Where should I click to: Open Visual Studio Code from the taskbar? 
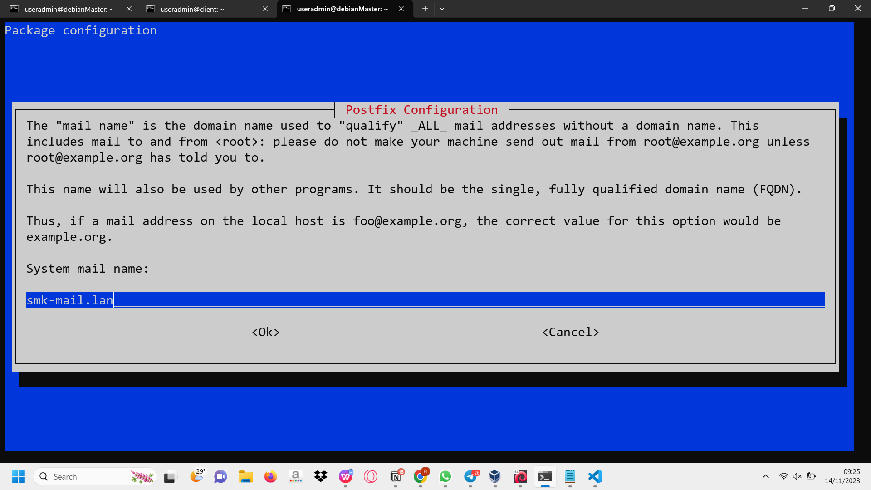click(x=595, y=476)
